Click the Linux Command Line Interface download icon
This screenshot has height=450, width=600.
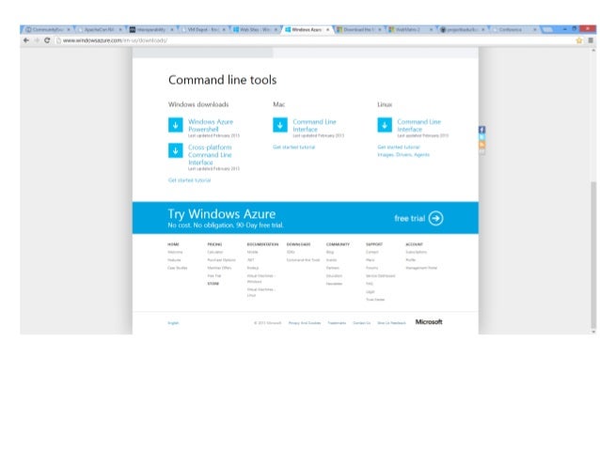pyautogui.click(x=385, y=125)
